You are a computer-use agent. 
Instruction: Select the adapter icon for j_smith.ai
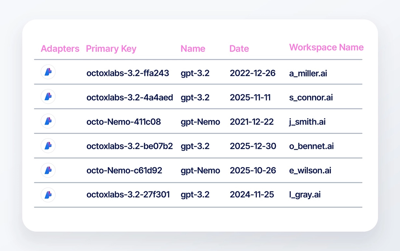[x=48, y=121]
